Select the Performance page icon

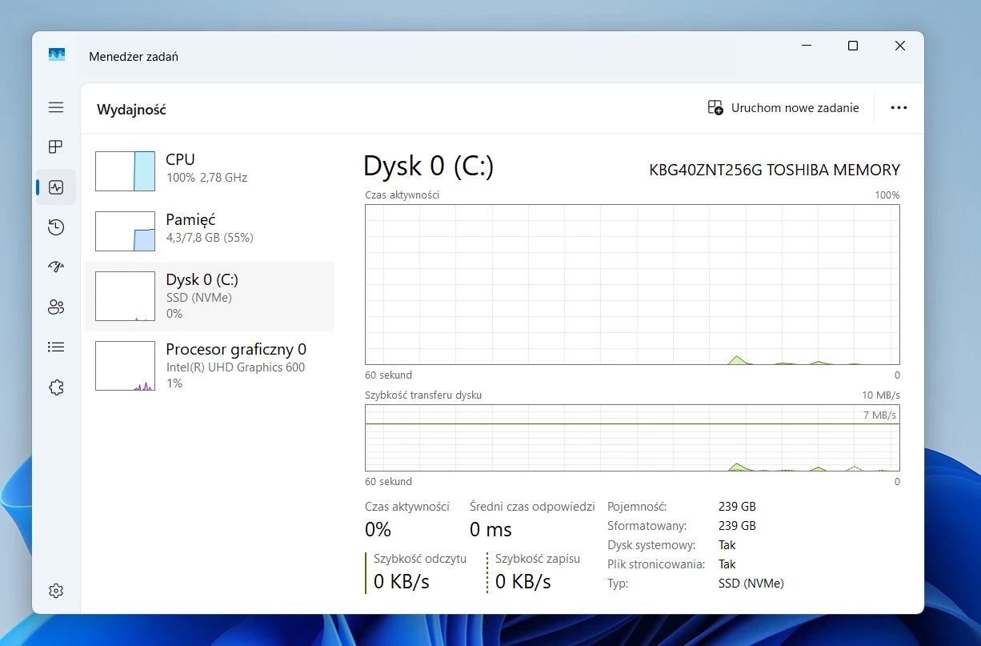[x=55, y=187]
